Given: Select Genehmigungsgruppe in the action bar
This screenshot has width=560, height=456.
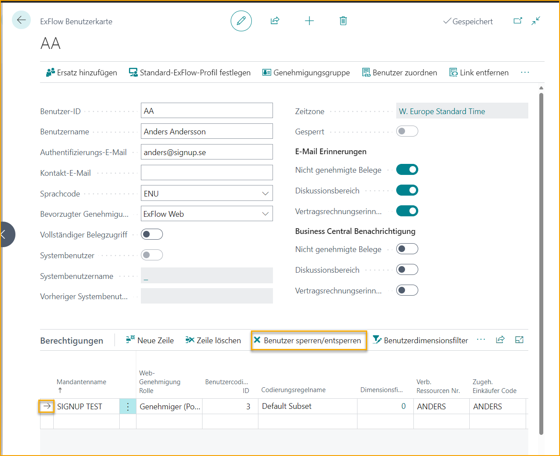Looking at the screenshot, I should 306,73.
